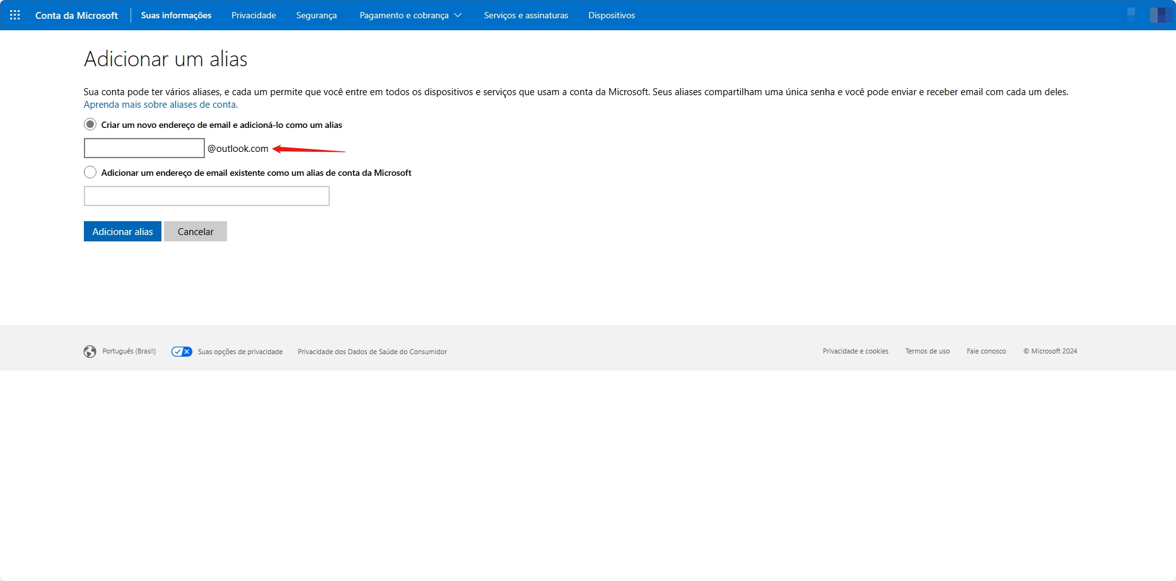Select 'Adicionar um endereço de email existente' radio option
Screen dimensions: 1176x581
(x=90, y=173)
